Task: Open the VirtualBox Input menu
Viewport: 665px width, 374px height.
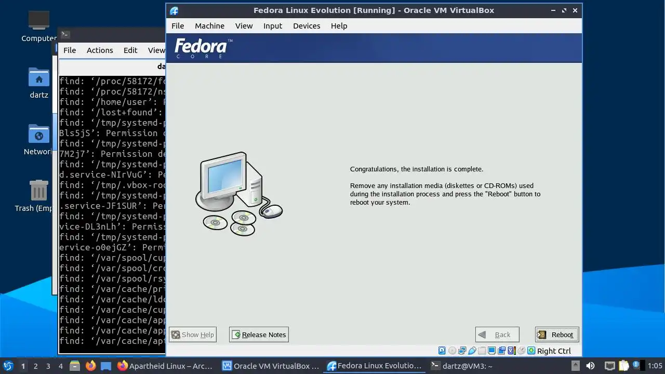Action: pos(273,25)
